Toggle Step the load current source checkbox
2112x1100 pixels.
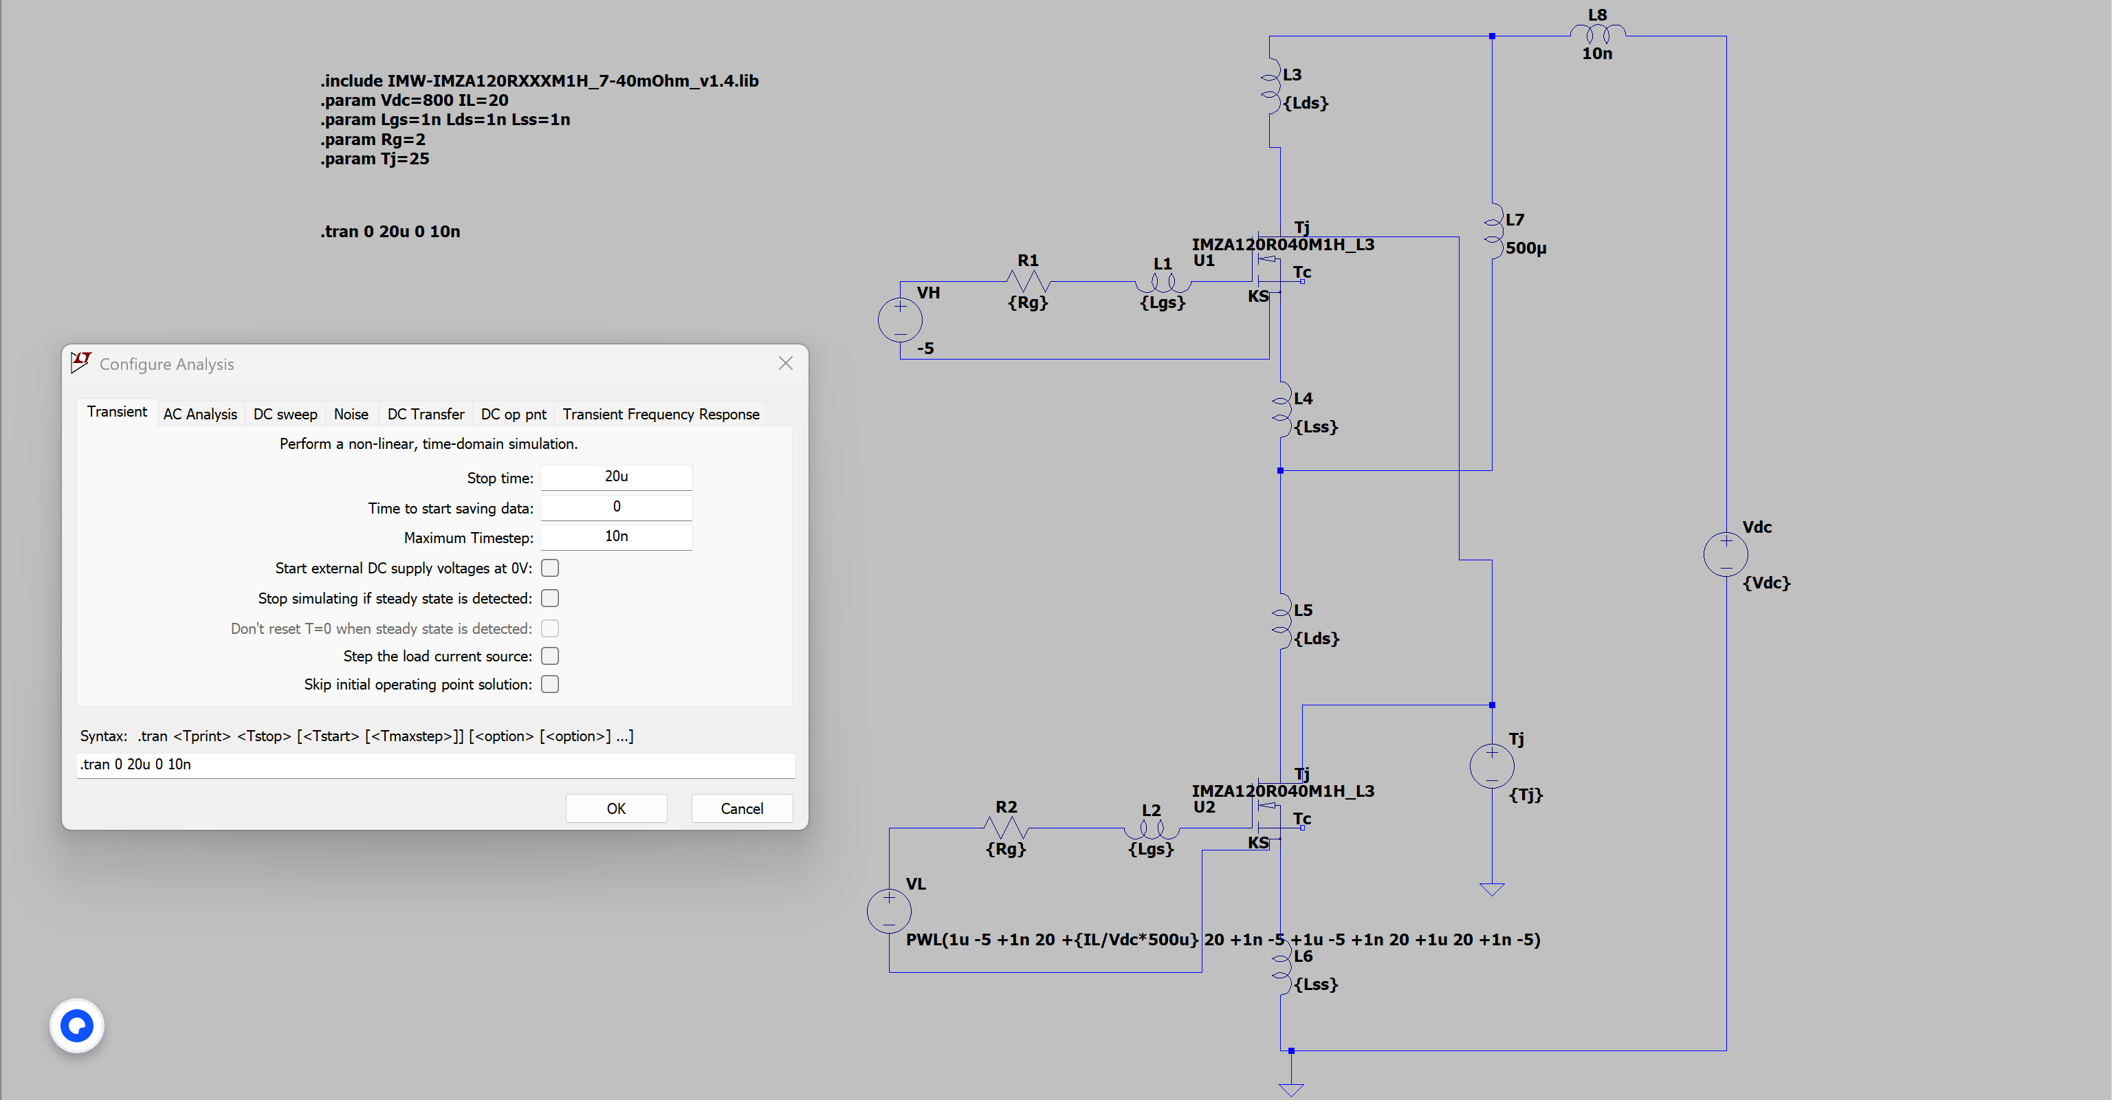pyautogui.click(x=550, y=656)
